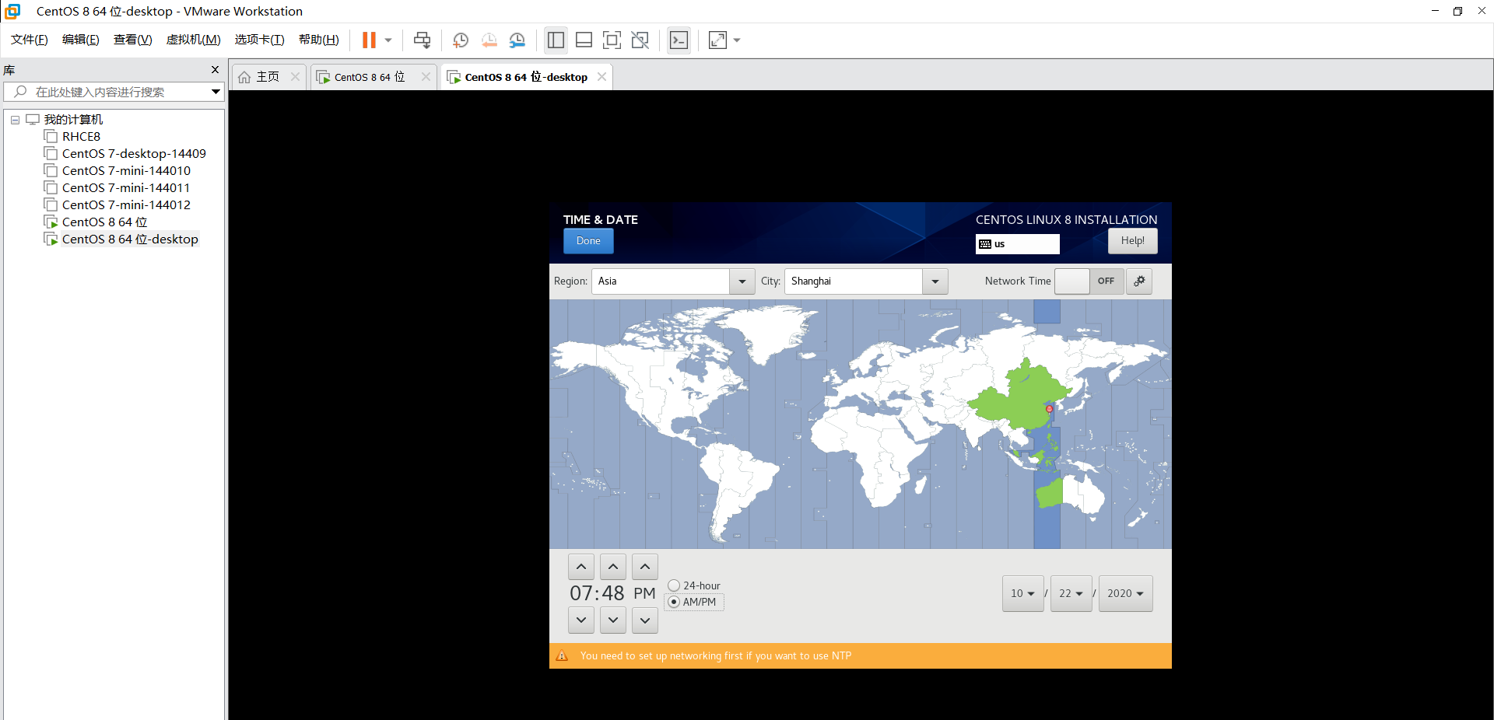This screenshot has width=1494, height=720.
Task: Click the Shanghai marker on map
Action: tap(1049, 408)
